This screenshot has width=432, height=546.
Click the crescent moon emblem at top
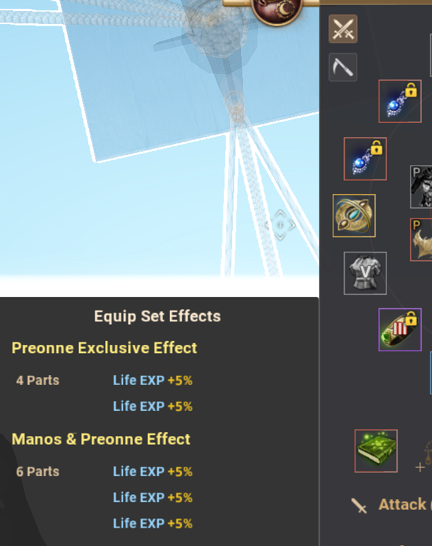tap(277, 10)
